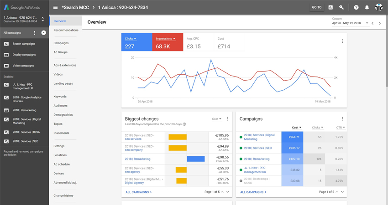Change the Biggest changes Cost dropdown
Viewport: 388px width, 205px height.
(x=216, y=119)
